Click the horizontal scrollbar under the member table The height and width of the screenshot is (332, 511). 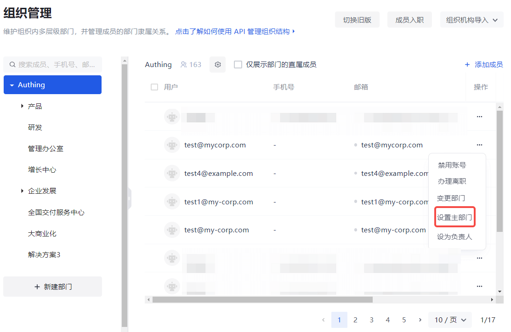262,299
